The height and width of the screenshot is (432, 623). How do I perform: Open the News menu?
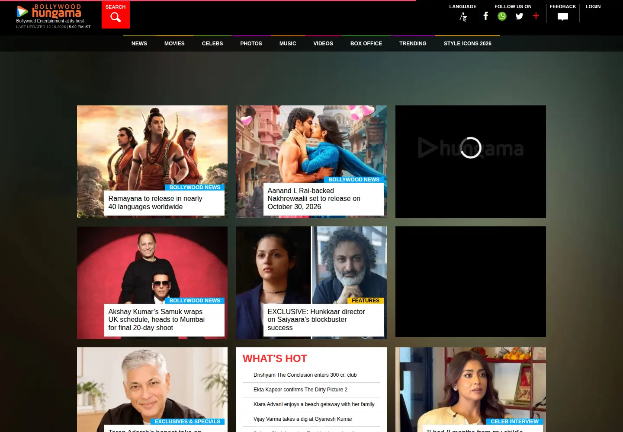click(x=139, y=44)
